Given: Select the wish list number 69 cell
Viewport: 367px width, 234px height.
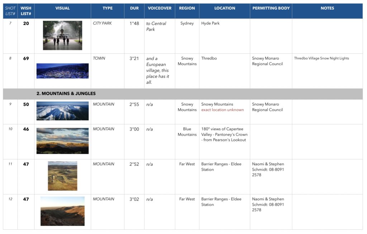Looking at the screenshot, I should pyautogui.click(x=26, y=71).
